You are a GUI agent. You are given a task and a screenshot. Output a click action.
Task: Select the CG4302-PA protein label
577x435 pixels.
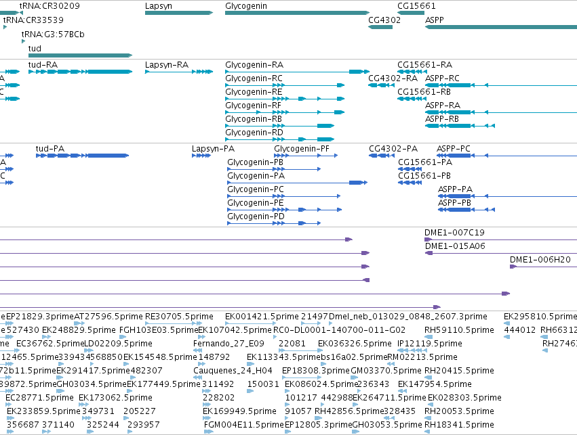[x=393, y=149]
